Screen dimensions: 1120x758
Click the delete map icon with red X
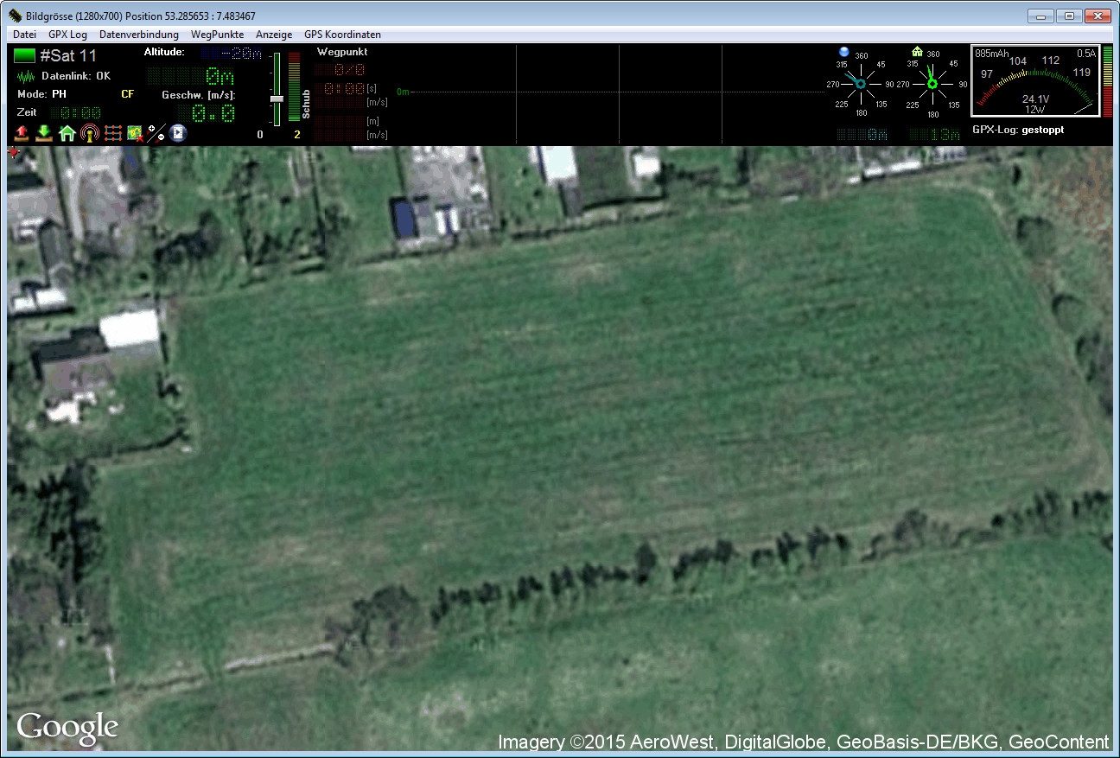[135, 133]
